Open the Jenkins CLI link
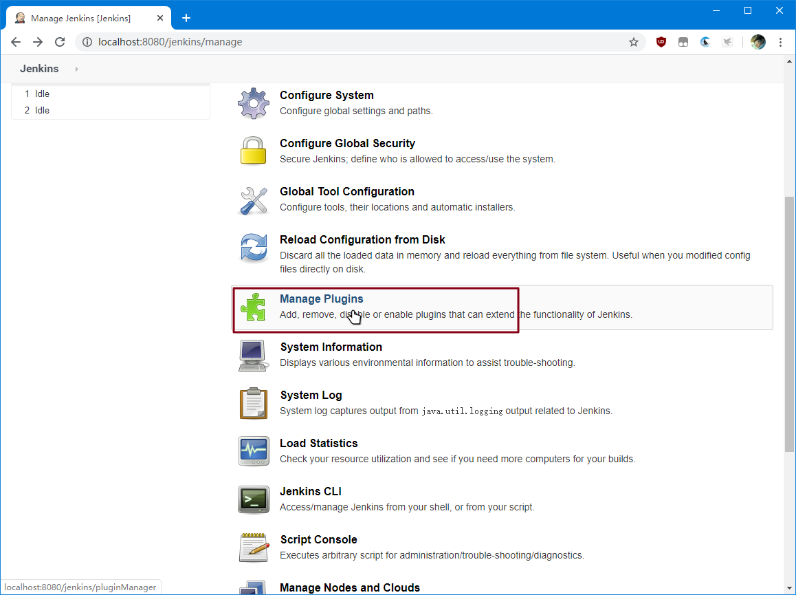The image size is (796, 595). (310, 492)
